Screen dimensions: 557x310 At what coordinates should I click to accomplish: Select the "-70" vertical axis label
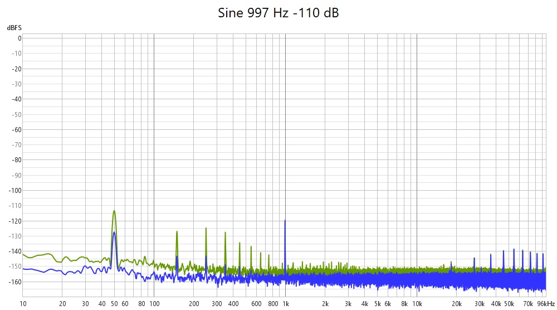(17, 145)
